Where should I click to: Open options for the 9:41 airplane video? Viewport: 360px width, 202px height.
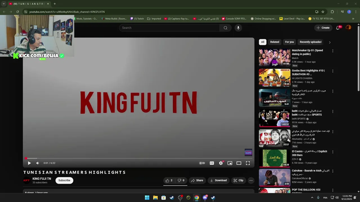333,91
